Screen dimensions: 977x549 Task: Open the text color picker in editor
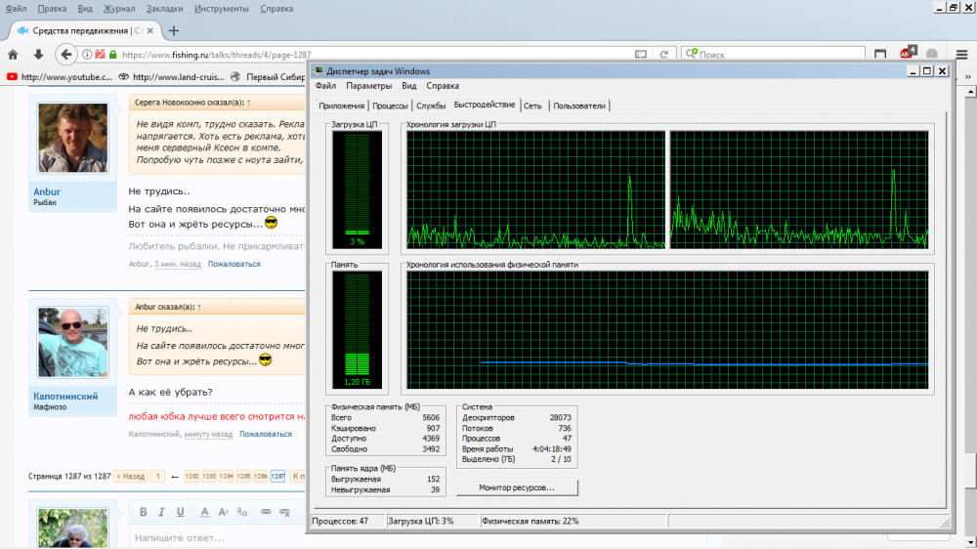click(x=205, y=512)
